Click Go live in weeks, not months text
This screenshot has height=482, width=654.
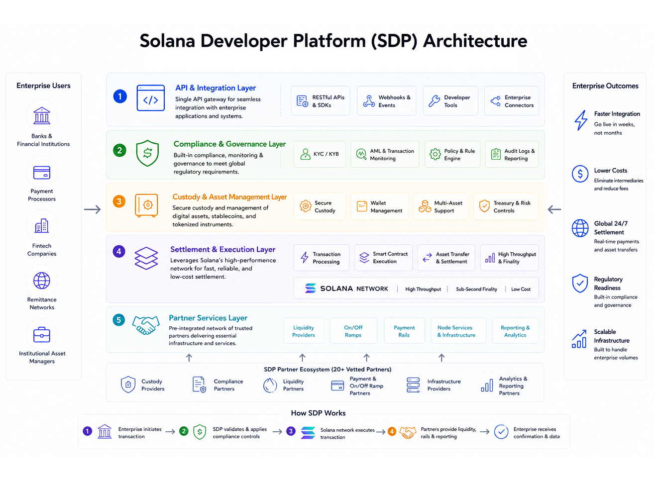[614, 128]
